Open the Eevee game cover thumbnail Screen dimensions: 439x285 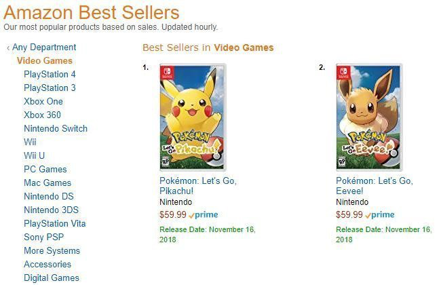pos(369,117)
